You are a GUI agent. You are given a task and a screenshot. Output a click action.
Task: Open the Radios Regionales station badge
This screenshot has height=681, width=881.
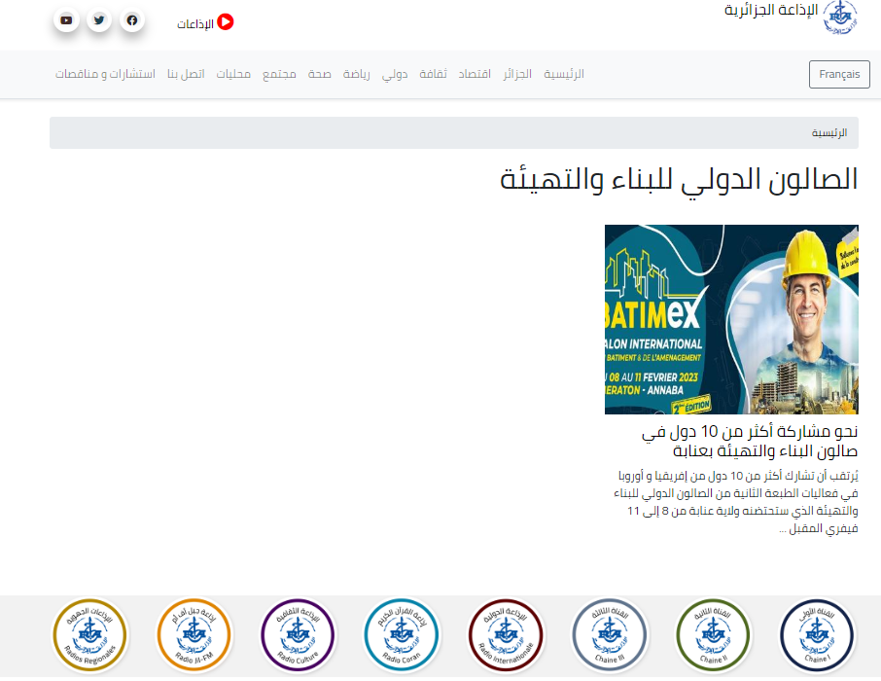(89, 635)
